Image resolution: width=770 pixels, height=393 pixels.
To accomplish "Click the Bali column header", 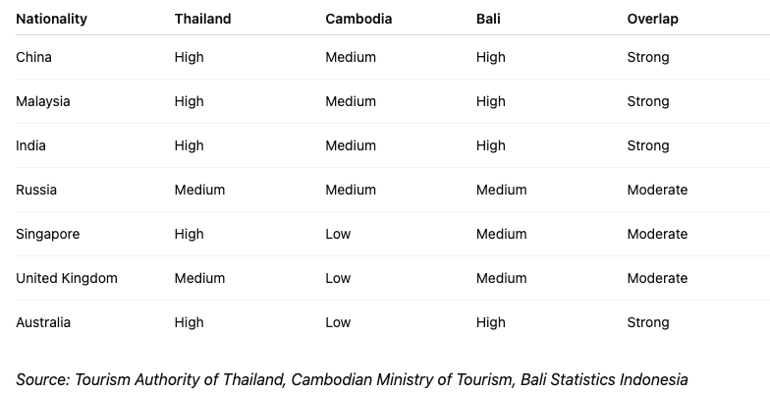I will [x=488, y=19].
